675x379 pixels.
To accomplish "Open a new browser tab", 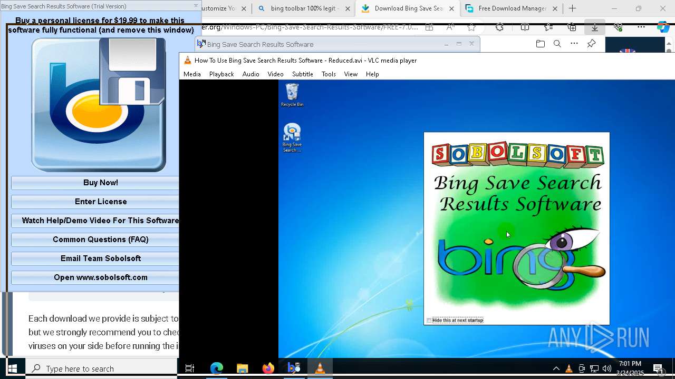I will 572,8.
